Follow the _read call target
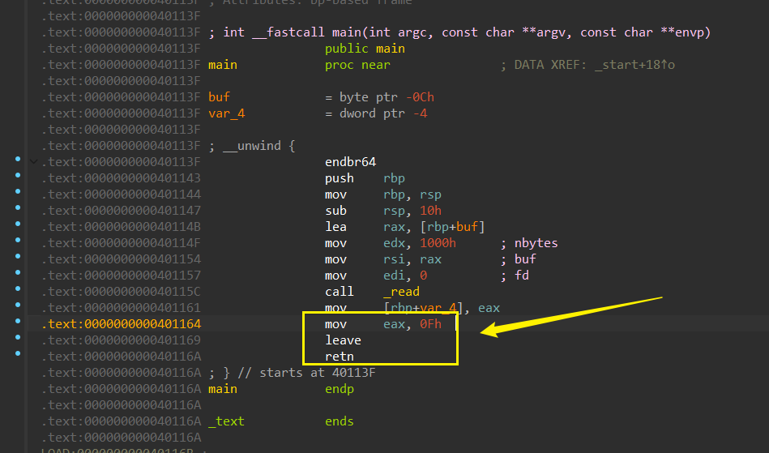Image resolution: width=769 pixels, height=453 pixels. click(403, 292)
